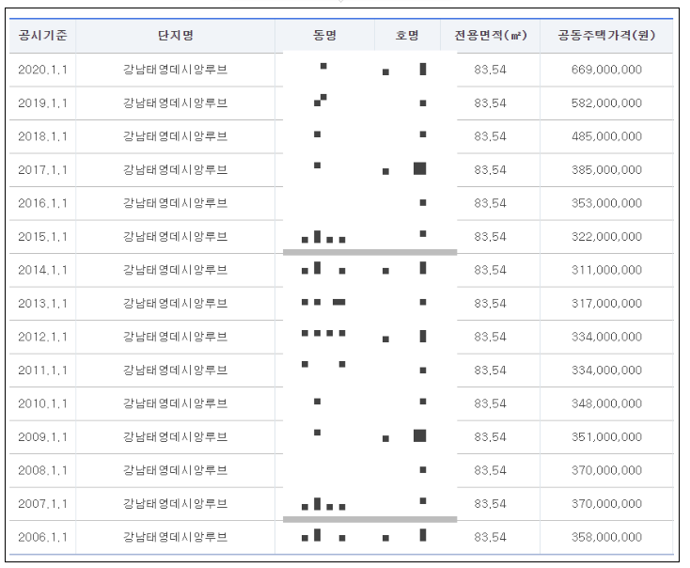Select the 2014.1.1 date cell

pyautogui.click(x=42, y=270)
